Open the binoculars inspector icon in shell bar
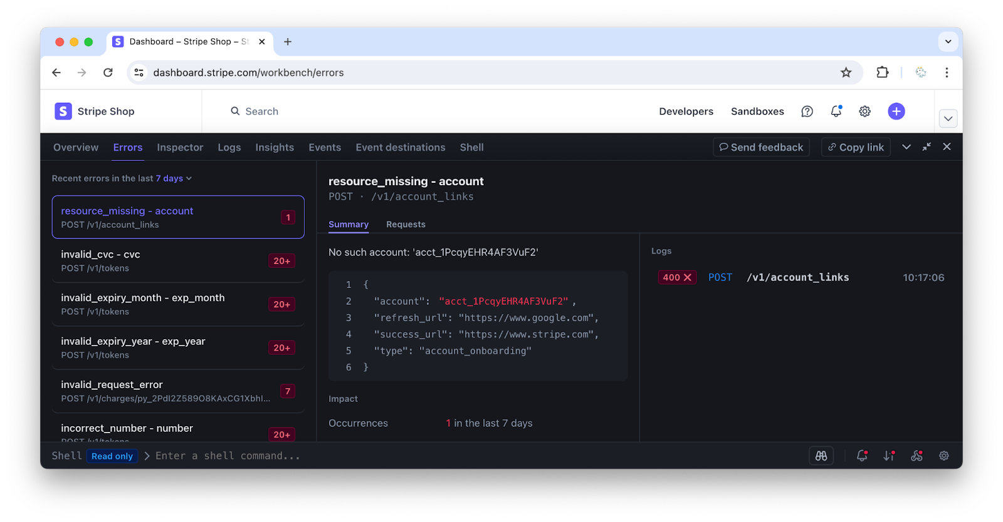The width and height of the screenshot is (1003, 522). (821, 456)
